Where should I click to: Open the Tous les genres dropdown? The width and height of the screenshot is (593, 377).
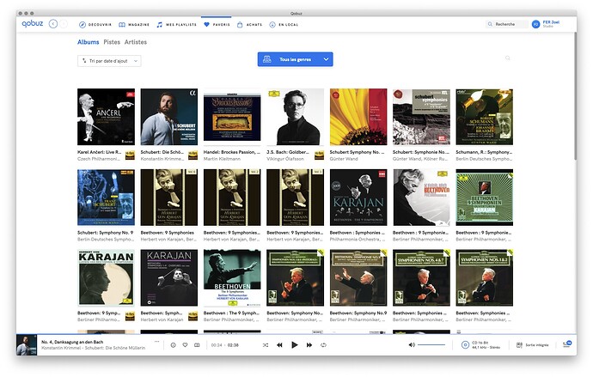tap(295, 59)
